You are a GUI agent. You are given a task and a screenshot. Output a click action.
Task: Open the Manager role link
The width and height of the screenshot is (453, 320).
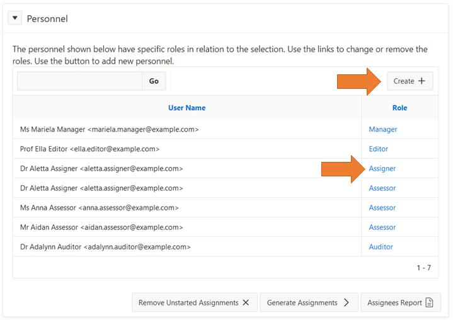(383, 129)
